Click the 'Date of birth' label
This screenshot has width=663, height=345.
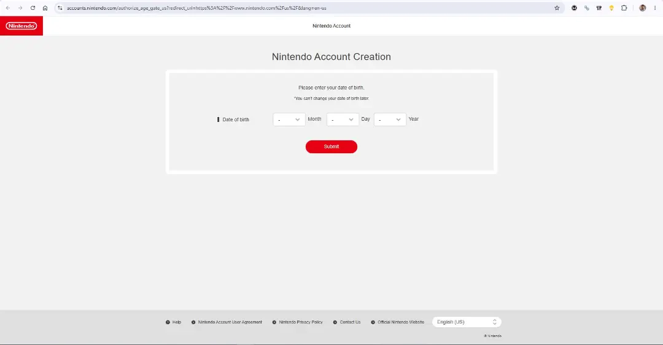pos(236,119)
